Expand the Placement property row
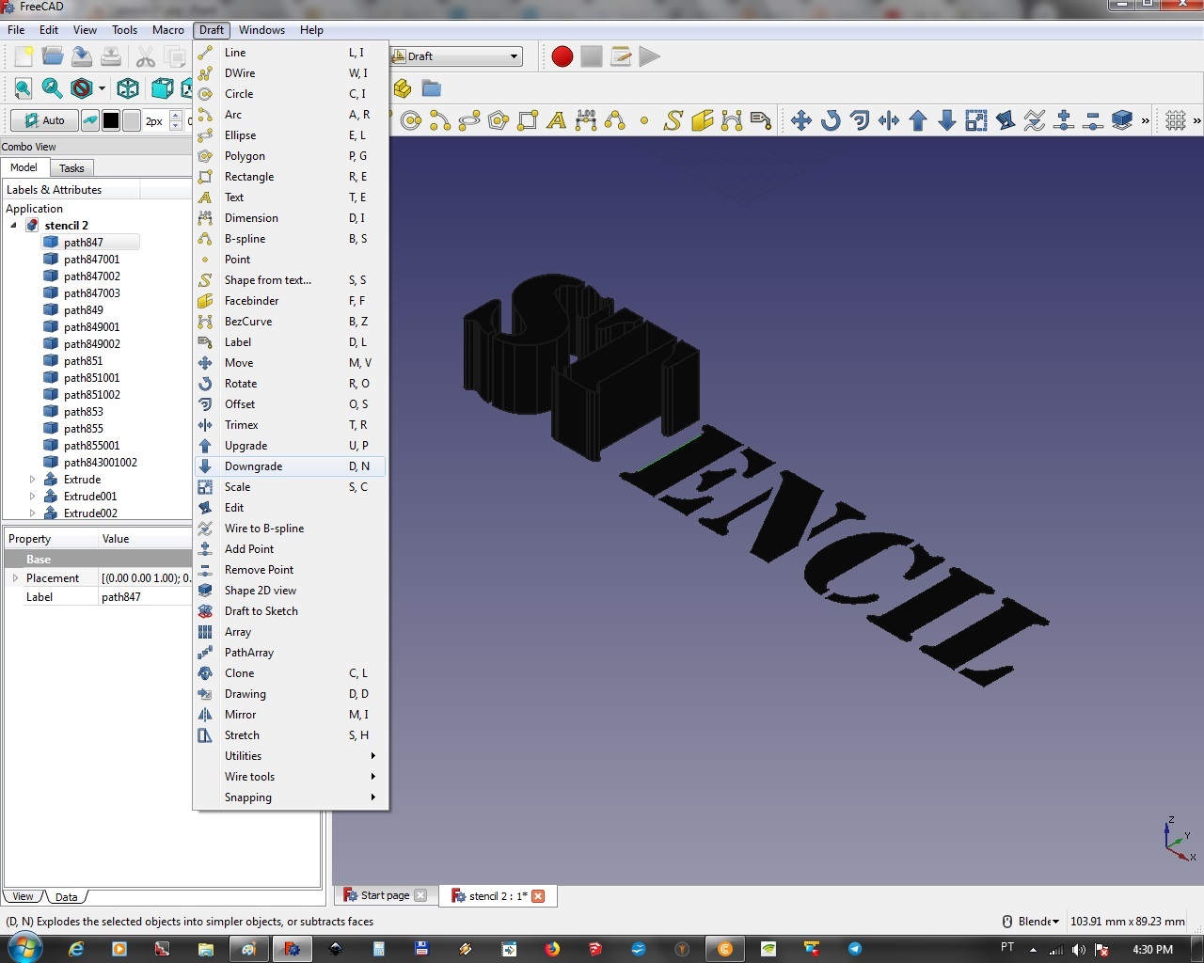1204x963 pixels. click(15, 578)
